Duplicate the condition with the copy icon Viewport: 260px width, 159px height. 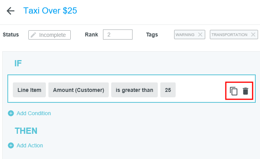(234, 91)
